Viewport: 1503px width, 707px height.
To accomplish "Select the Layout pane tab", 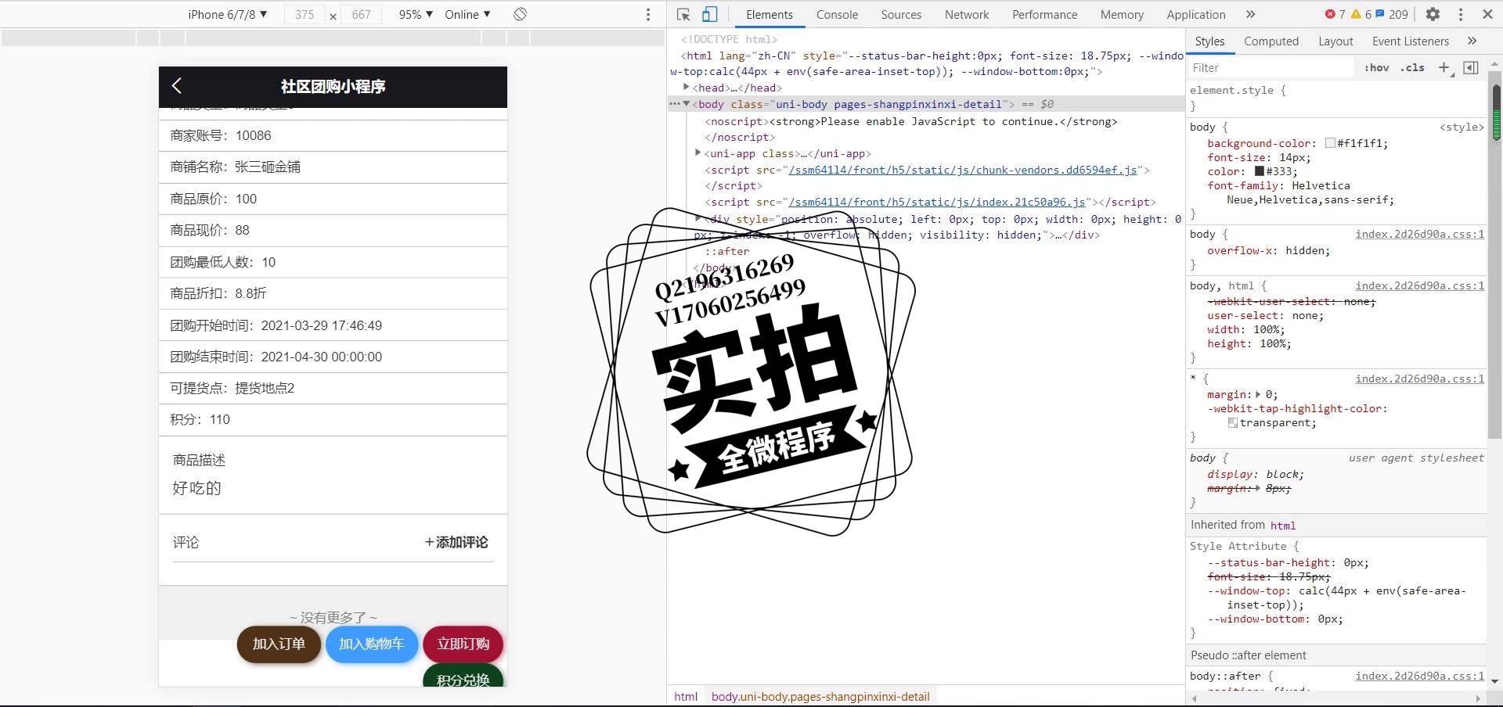I will click(1335, 41).
